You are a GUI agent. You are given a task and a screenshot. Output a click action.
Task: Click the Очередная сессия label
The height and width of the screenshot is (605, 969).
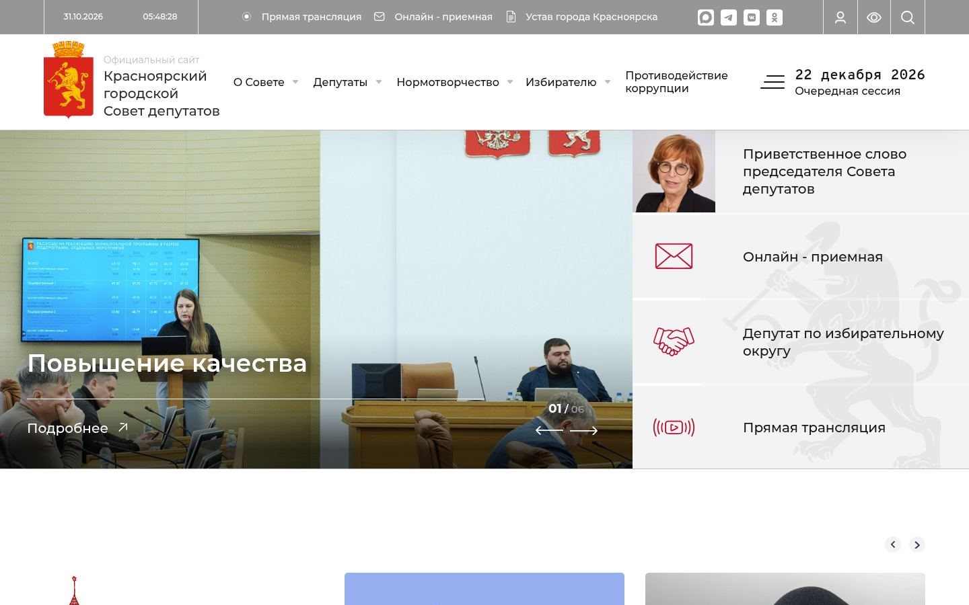coord(847,91)
